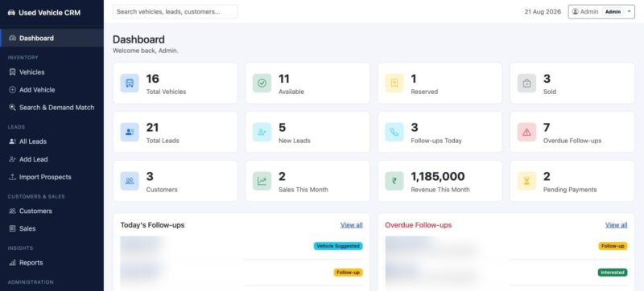Click the Reserved card label
This screenshot has height=291, width=644.
pos(424,92)
